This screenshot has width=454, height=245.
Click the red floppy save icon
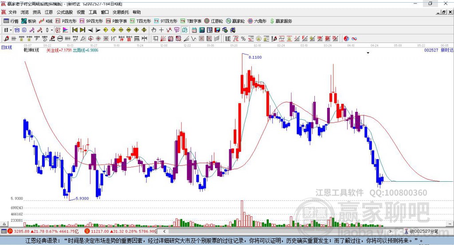pyautogui.click(x=217, y=30)
